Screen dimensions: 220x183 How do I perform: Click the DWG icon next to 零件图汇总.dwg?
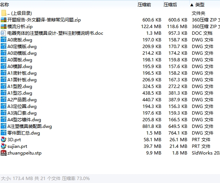click(x=3, y=133)
